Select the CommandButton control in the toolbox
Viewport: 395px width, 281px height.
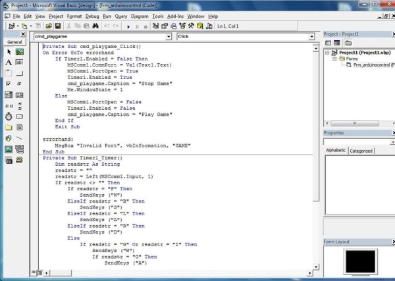pos(19,73)
